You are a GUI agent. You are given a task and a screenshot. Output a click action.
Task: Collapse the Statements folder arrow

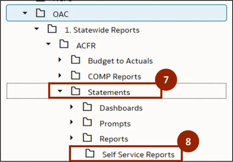click(60, 91)
